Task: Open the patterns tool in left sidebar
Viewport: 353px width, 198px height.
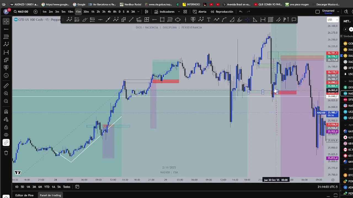Action: (6, 44)
